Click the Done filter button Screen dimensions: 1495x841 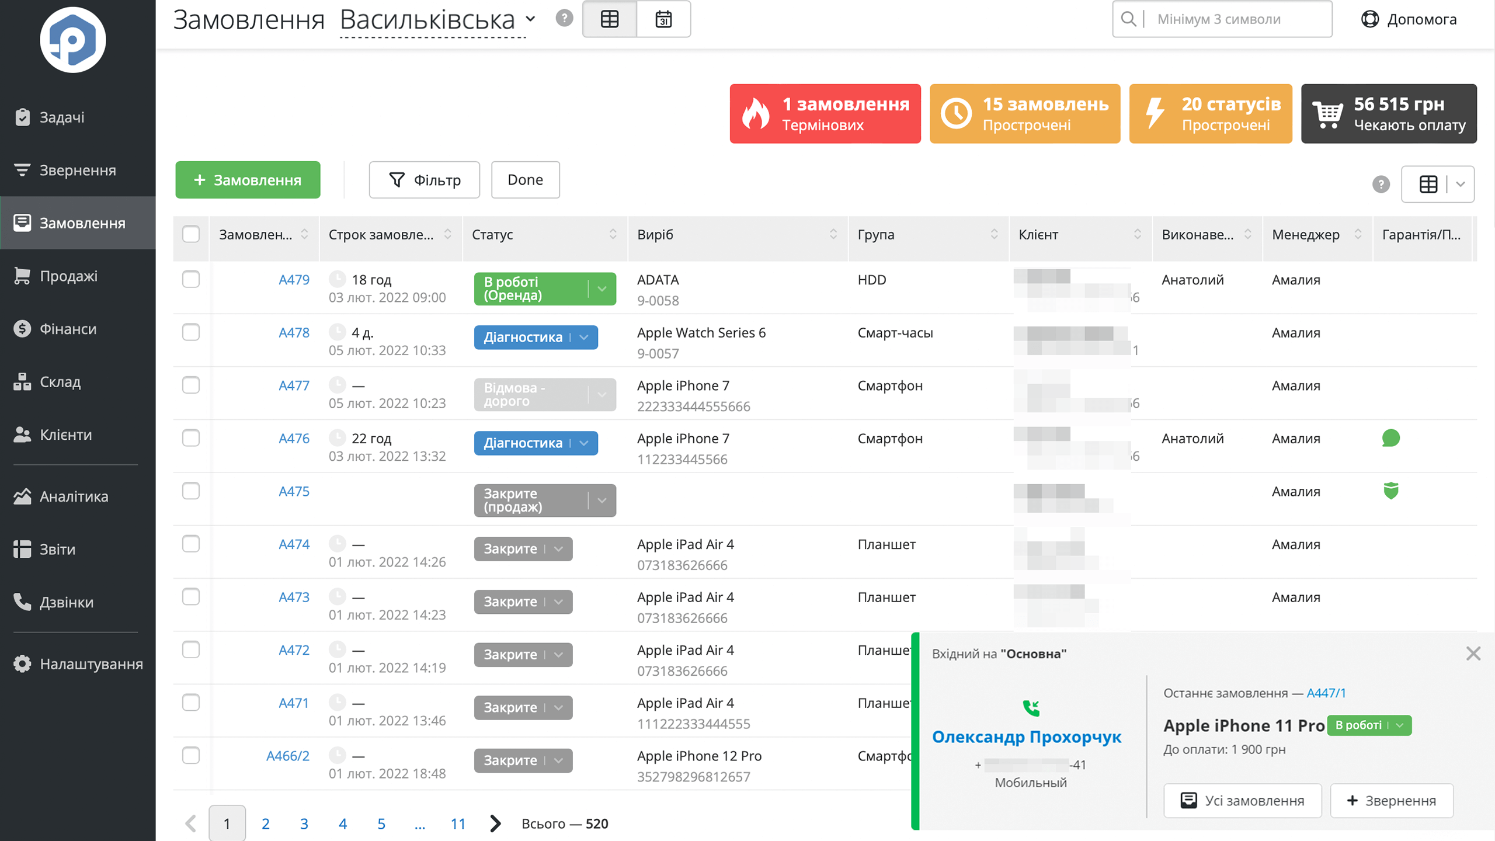[526, 180]
